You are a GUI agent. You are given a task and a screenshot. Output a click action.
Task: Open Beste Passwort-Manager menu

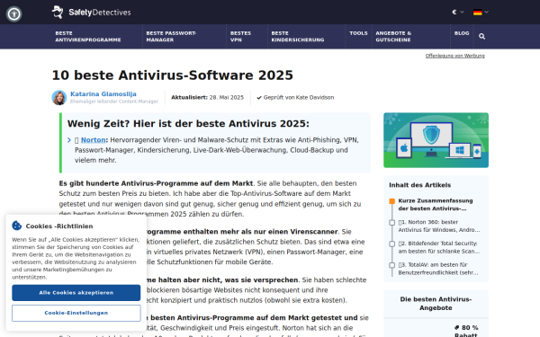[171, 37]
